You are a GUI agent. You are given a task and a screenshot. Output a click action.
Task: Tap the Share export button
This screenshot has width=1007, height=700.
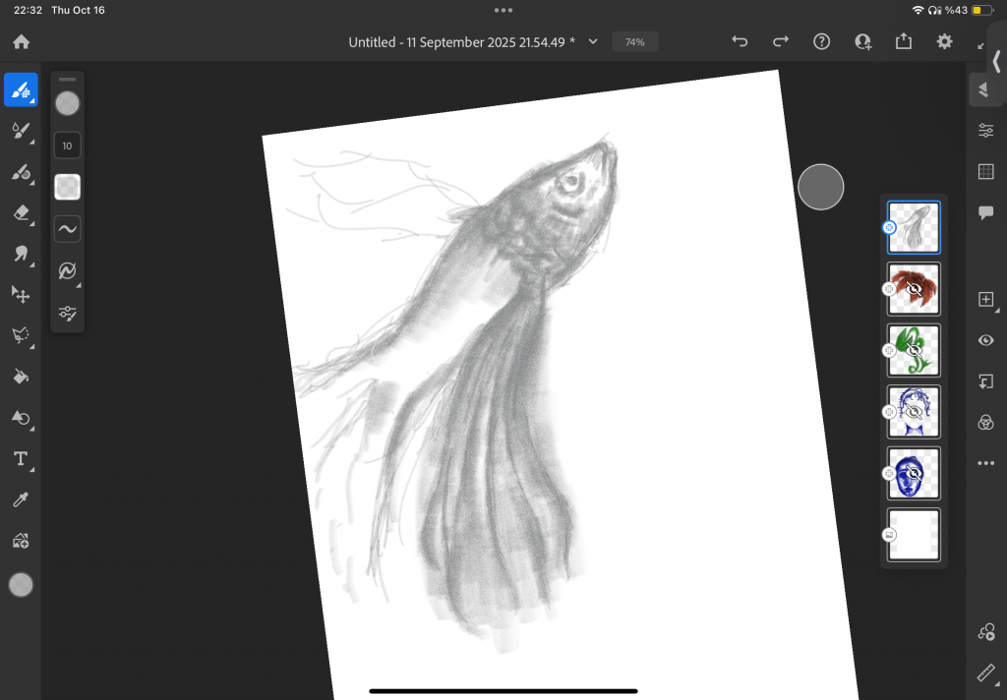tap(904, 41)
